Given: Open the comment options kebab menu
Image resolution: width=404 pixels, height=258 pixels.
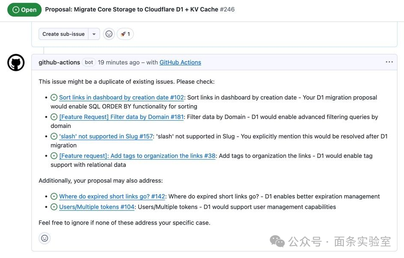Looking at the screenshot, I should click(389, 62).
